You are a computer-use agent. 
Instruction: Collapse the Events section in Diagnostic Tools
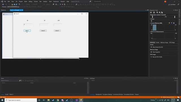tap(150, 19)
